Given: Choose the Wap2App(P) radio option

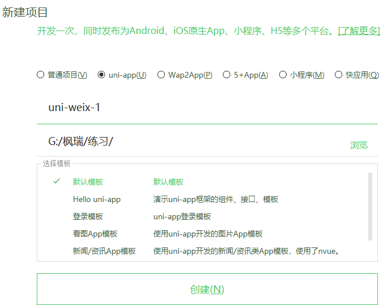Looking at the screenshot, I should 185,75.
